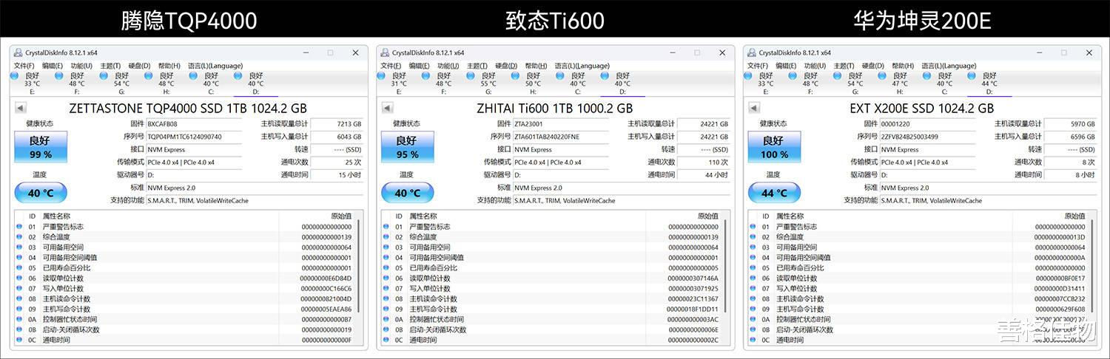Click serial number field 2ZFVB24B25003499
1110x359 pixels.
click(928, 137)
